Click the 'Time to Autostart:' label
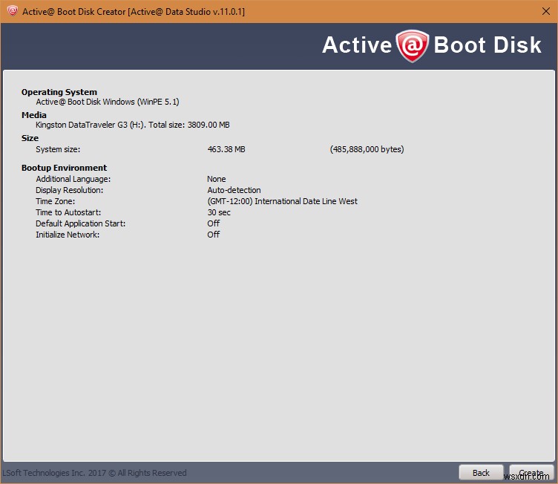 [68, 212]
